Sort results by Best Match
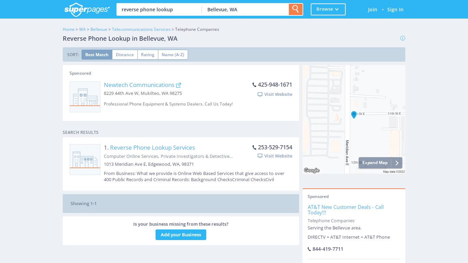Image resolution: width=468 pixels, height=263 pixels. (97, 55)
